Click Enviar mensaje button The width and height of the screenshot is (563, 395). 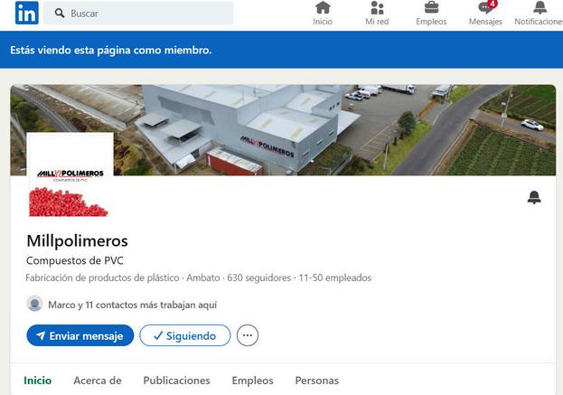click(80, 335)
